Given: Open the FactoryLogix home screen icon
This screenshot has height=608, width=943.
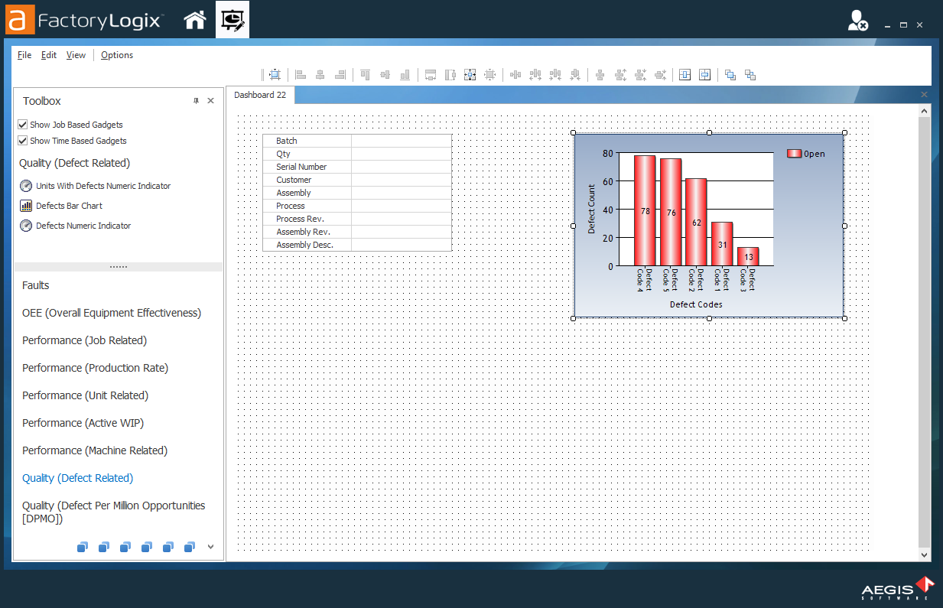Looking at the screenshot, I should [x=195, y=20].
